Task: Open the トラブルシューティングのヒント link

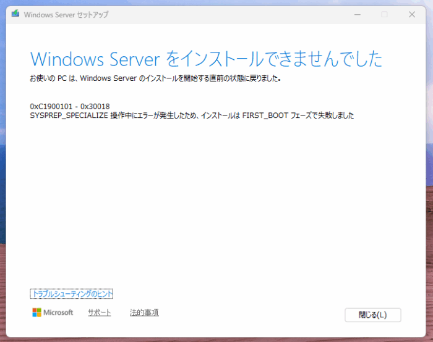Action: pyautogui.click(x=71, y=294)
